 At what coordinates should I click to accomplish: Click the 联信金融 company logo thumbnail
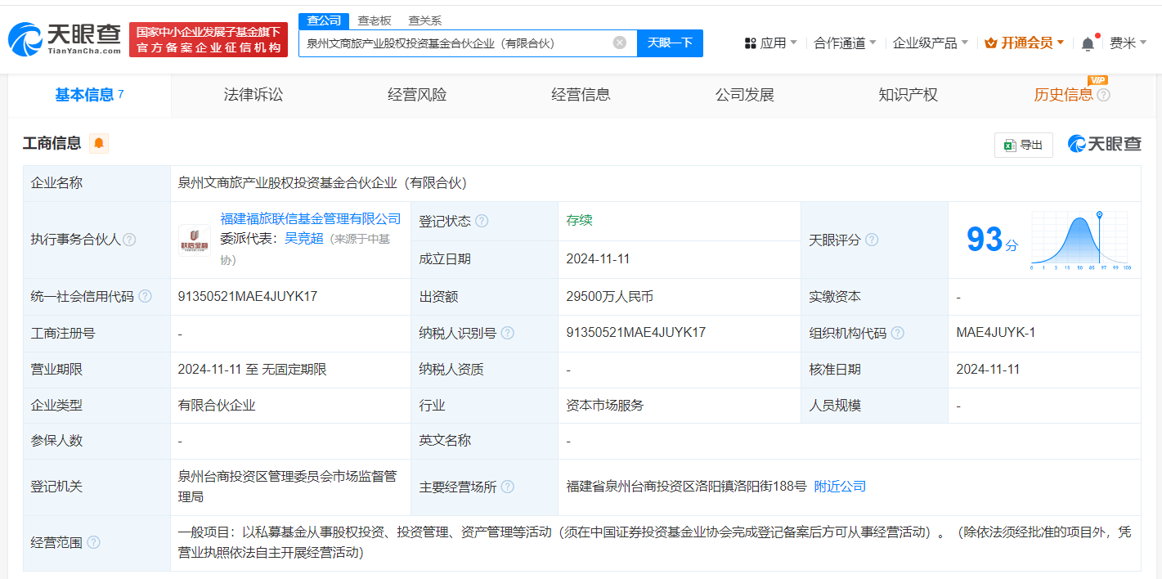coord(195,240)
